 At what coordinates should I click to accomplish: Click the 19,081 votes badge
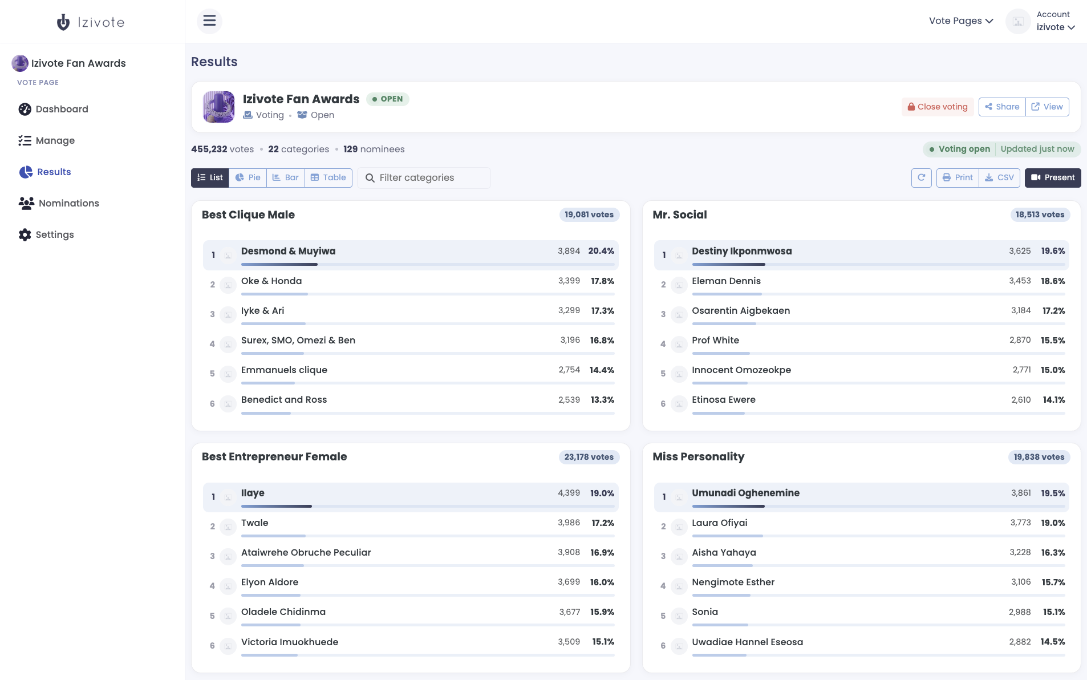[x=589, y=214]
